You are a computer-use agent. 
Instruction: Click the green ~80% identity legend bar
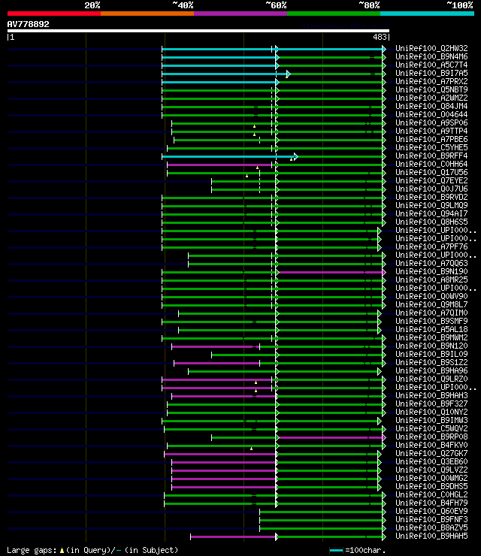[x=334, y=14]
